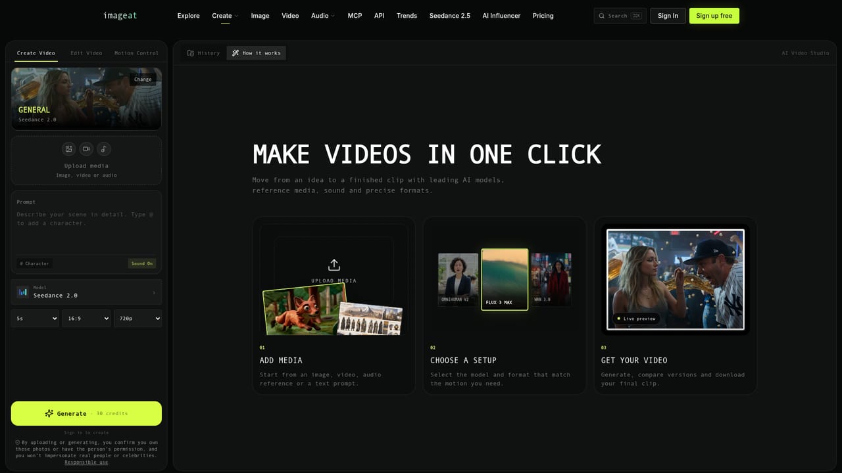Click the prompt description text field
Viewport: 842px width, 473px height.
pyautogui.click(x=86, y=231)
